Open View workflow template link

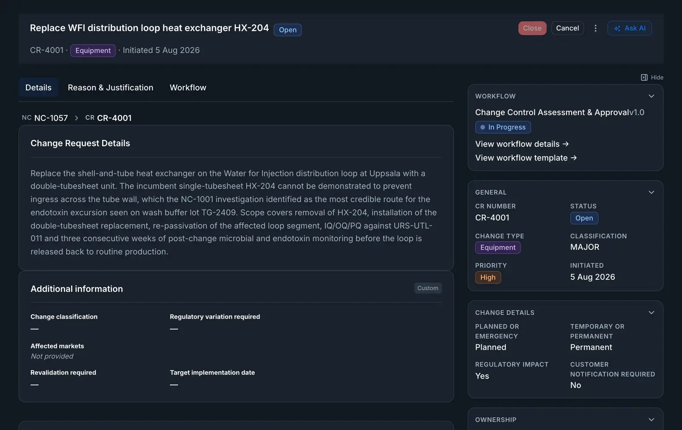[526, 158]
